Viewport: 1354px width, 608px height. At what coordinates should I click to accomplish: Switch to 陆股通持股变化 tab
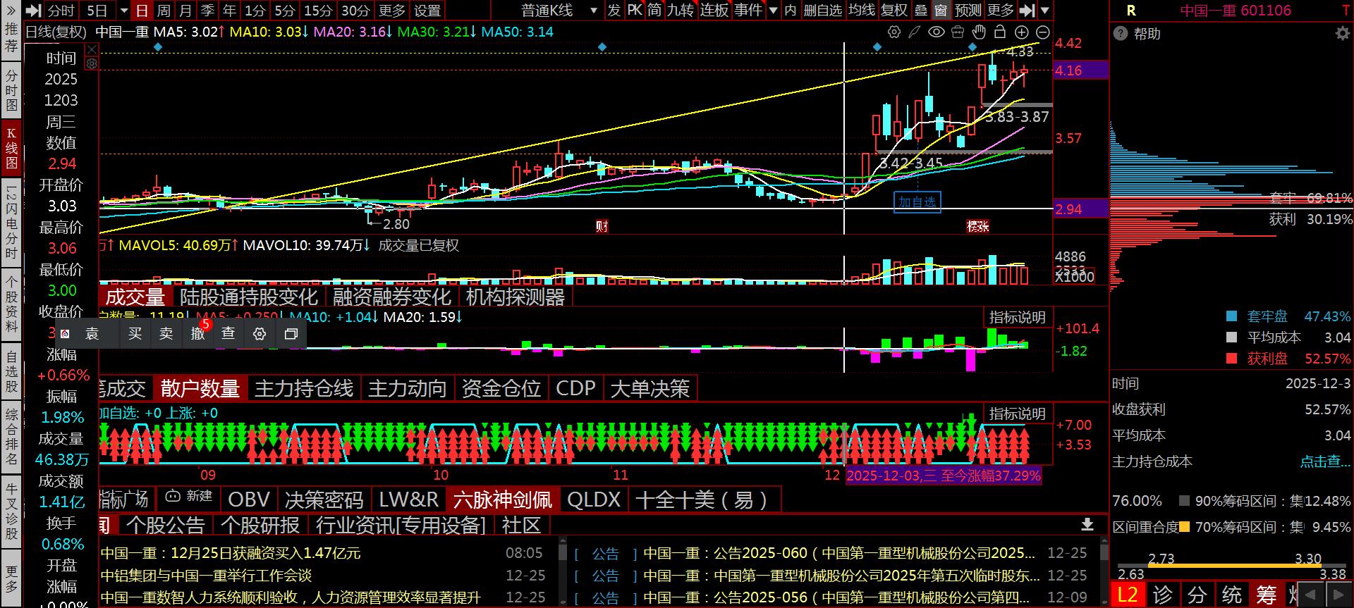point(249,297)
